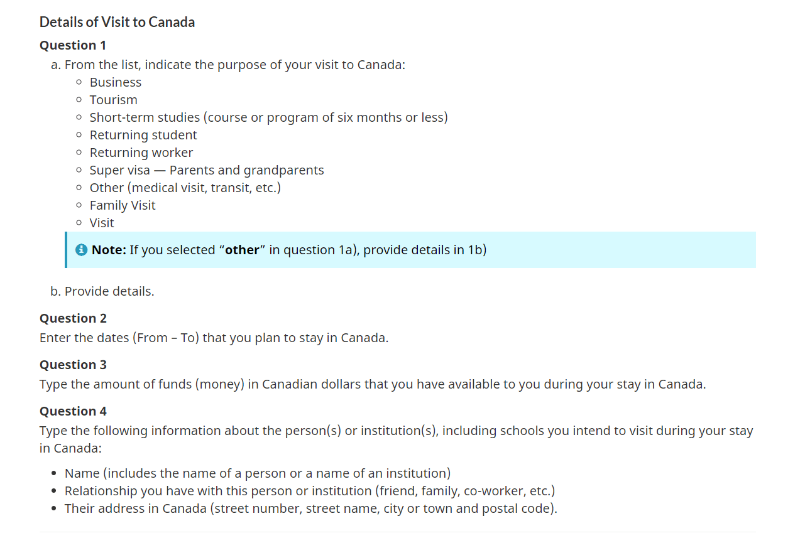
Task: Select the "Business" list item
Action: pos(116,82)
